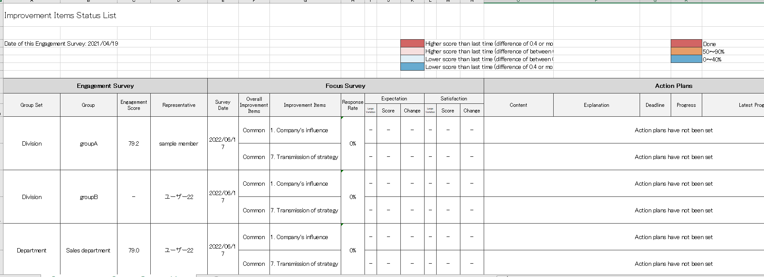Screen dimensions: 764x277
Task: Select the engagement score 79.2 cell
Action: pyautogui.click(x=133, y=143)
